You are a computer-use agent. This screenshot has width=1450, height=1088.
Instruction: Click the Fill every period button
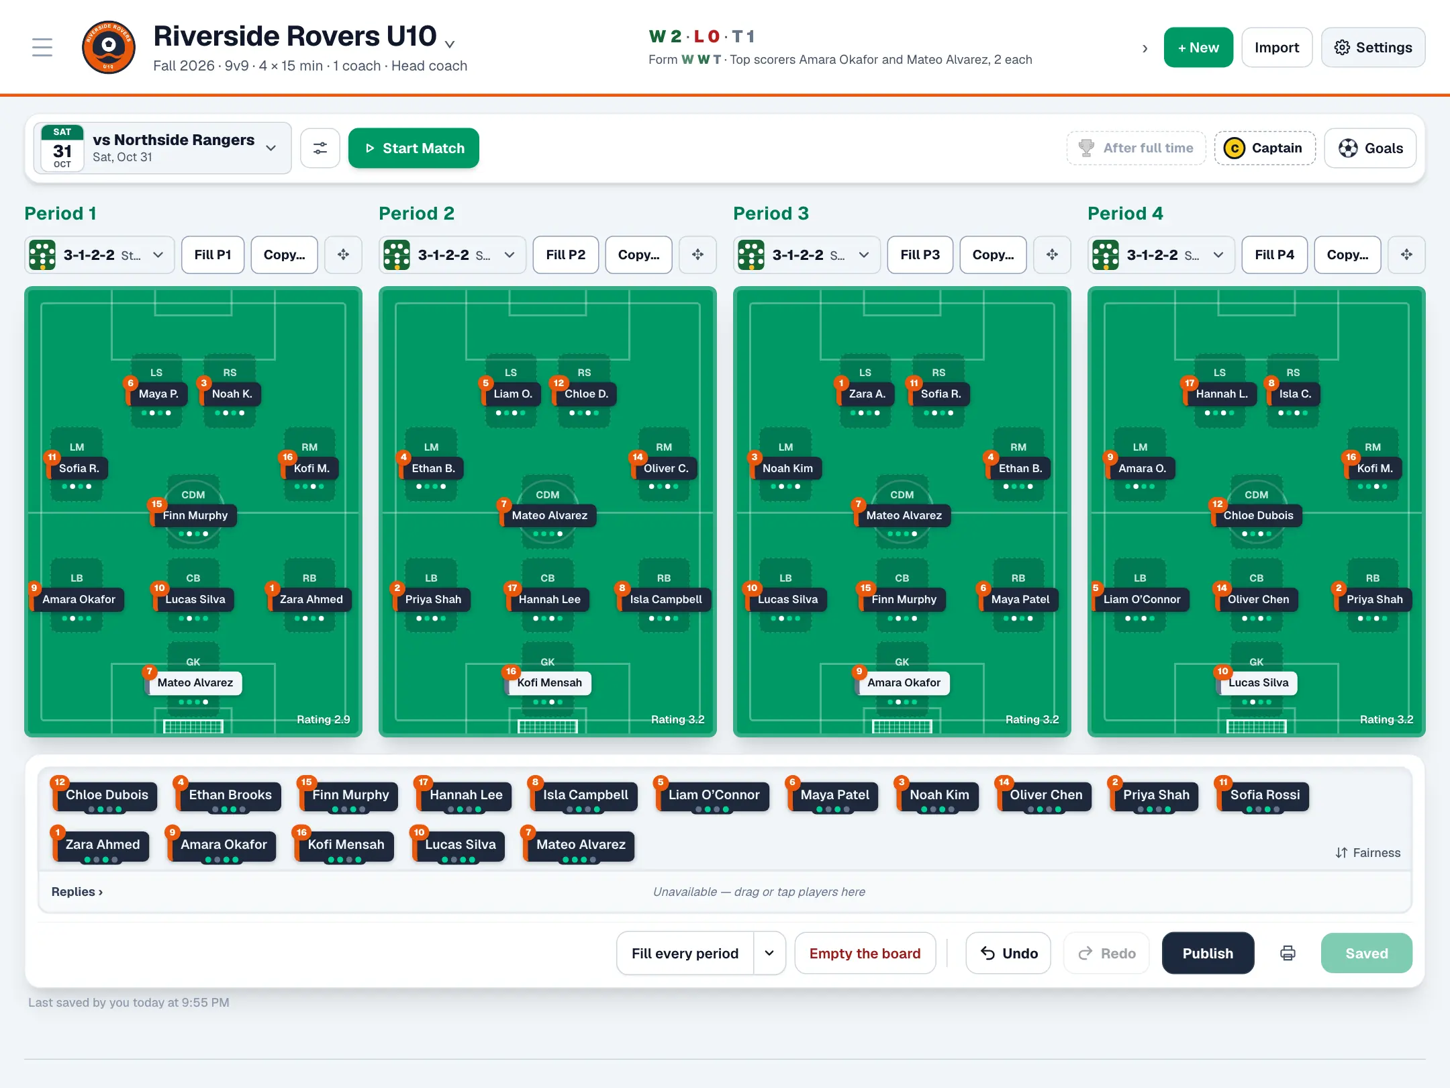tap(685, 953)
